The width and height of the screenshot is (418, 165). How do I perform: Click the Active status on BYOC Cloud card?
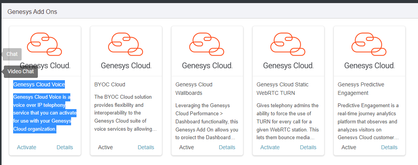pyautogui.click(x=105, y=147)
